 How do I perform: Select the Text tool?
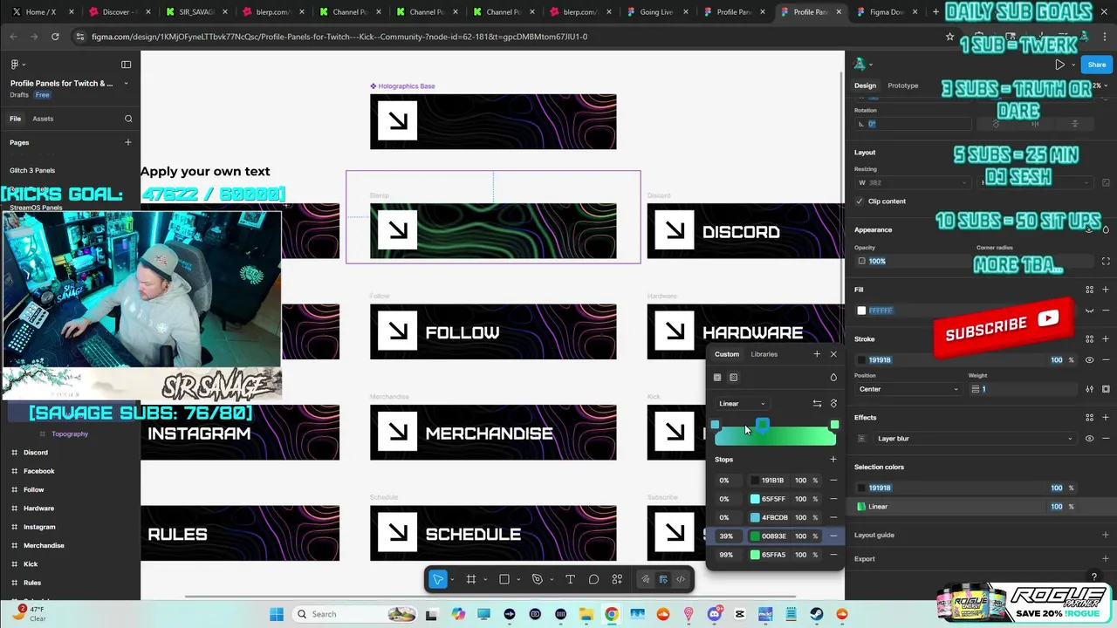tap(570, 579)
